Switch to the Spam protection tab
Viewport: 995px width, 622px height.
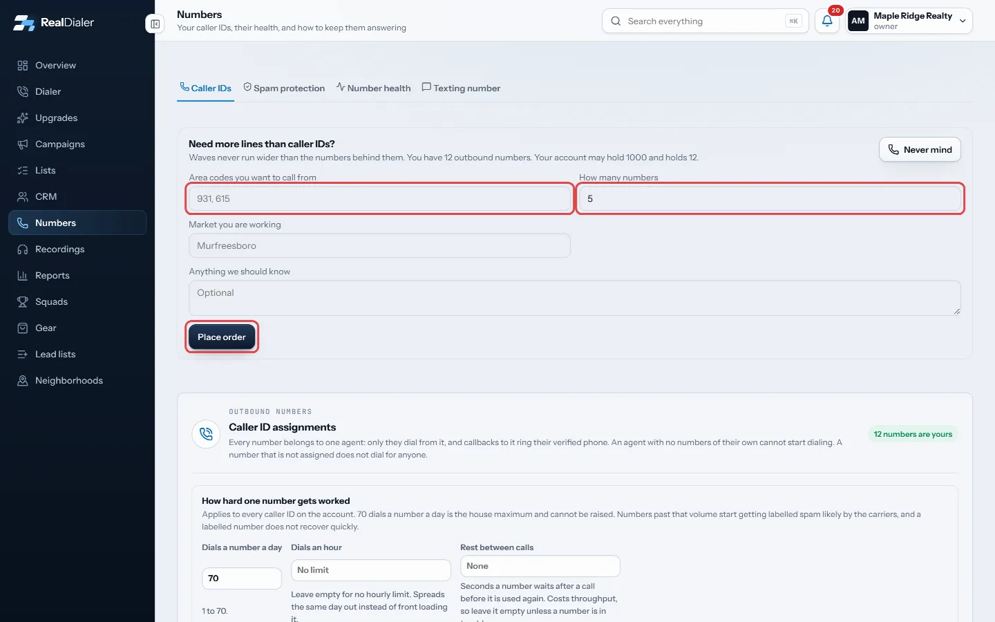pos(284,88)
